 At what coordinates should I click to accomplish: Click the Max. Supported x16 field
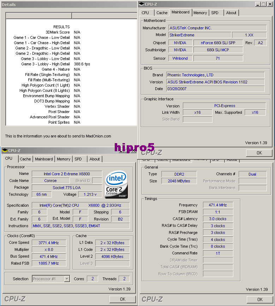(255, 112)
